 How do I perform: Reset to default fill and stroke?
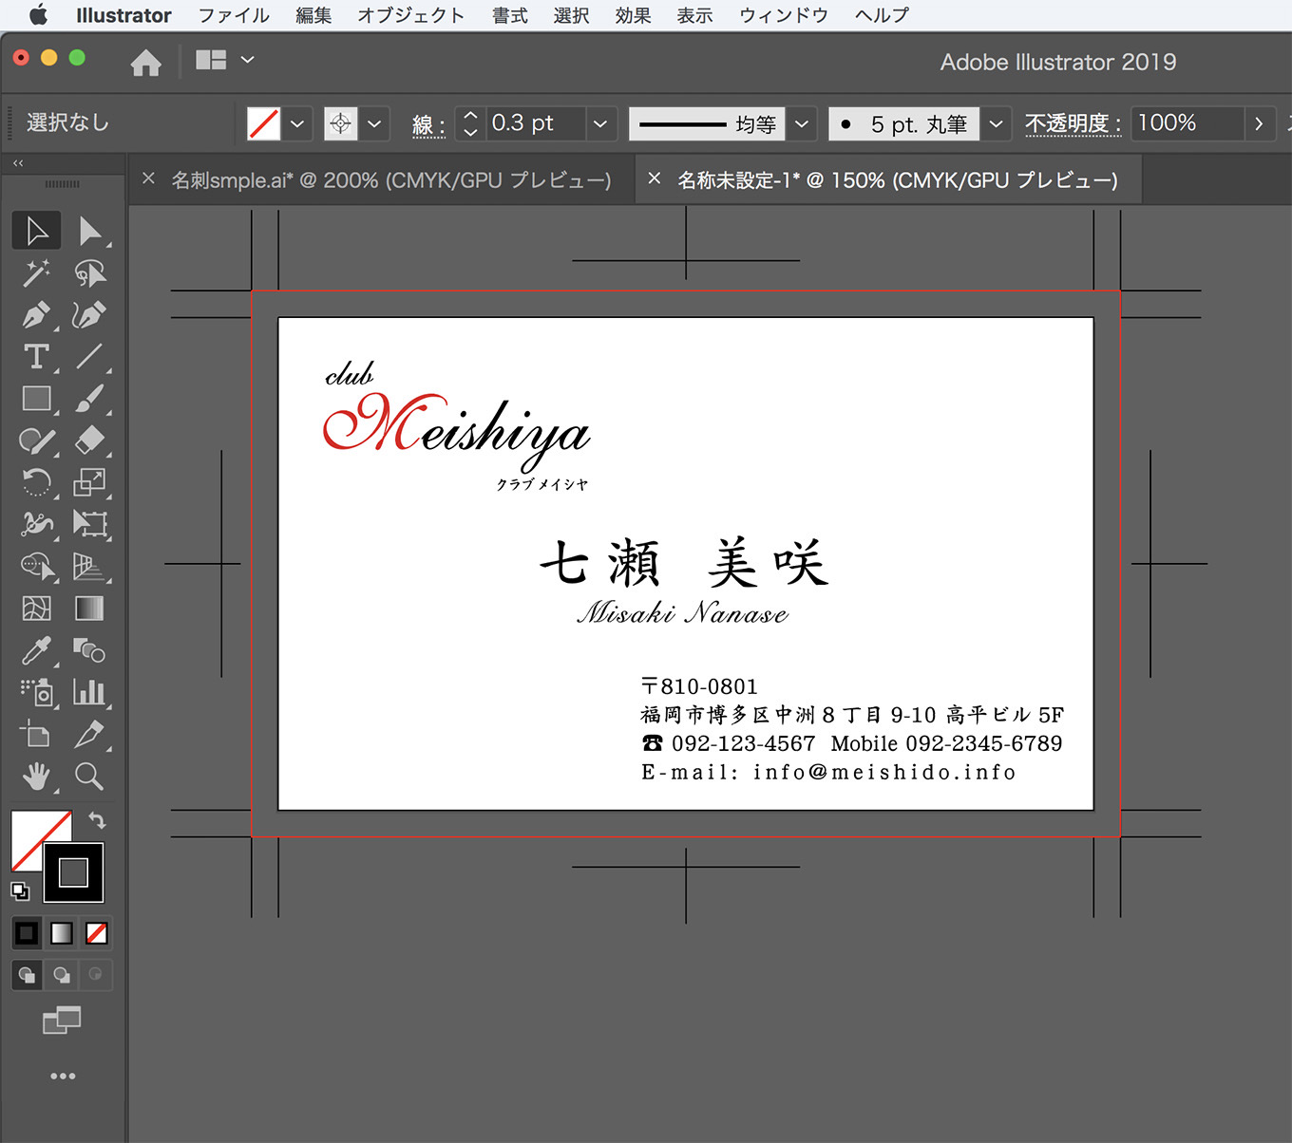click(20, 891)
